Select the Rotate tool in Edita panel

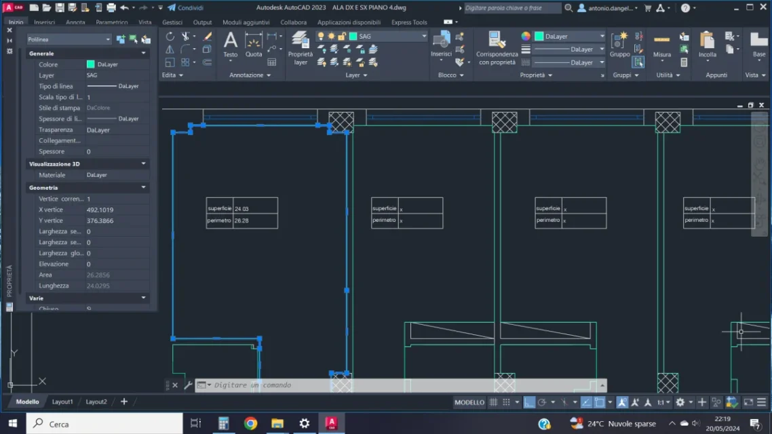point(170,37)
